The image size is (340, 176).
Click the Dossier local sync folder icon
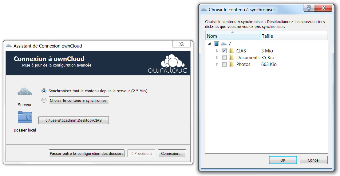[x=25, y=118]
